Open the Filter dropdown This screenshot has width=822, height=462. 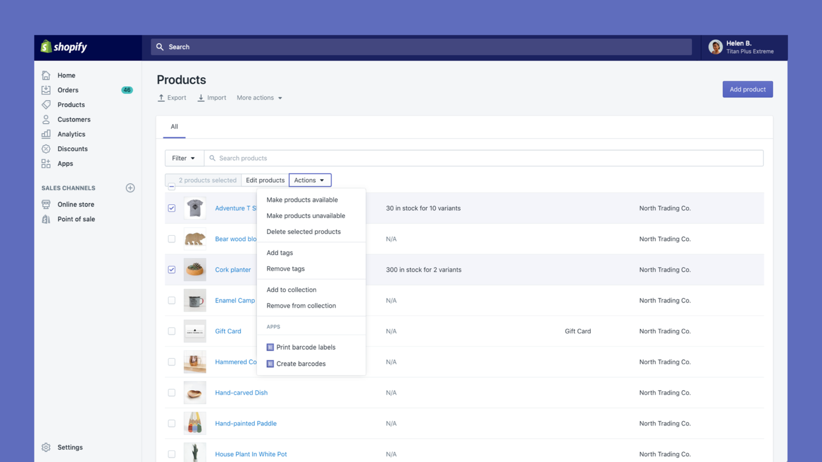[x=183, y=158]
